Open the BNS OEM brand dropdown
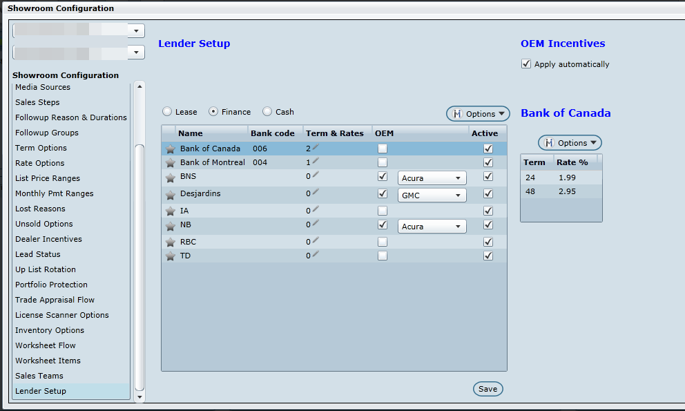This screenshot has height=411, width=685. pyautogui.click(x=432, y=178)
